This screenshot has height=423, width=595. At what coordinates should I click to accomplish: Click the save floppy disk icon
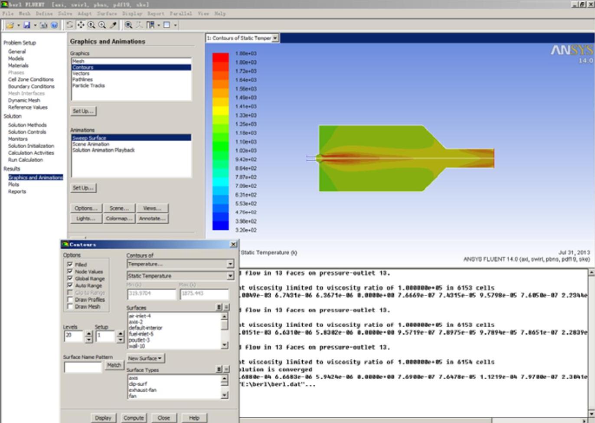pos(27,25)
